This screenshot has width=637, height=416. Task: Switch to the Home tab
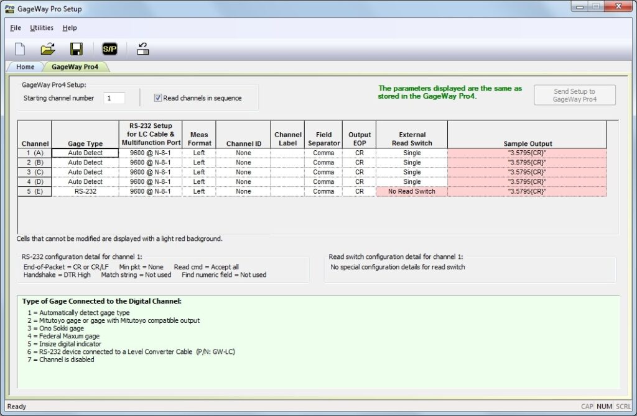click(x=25, y=67)
